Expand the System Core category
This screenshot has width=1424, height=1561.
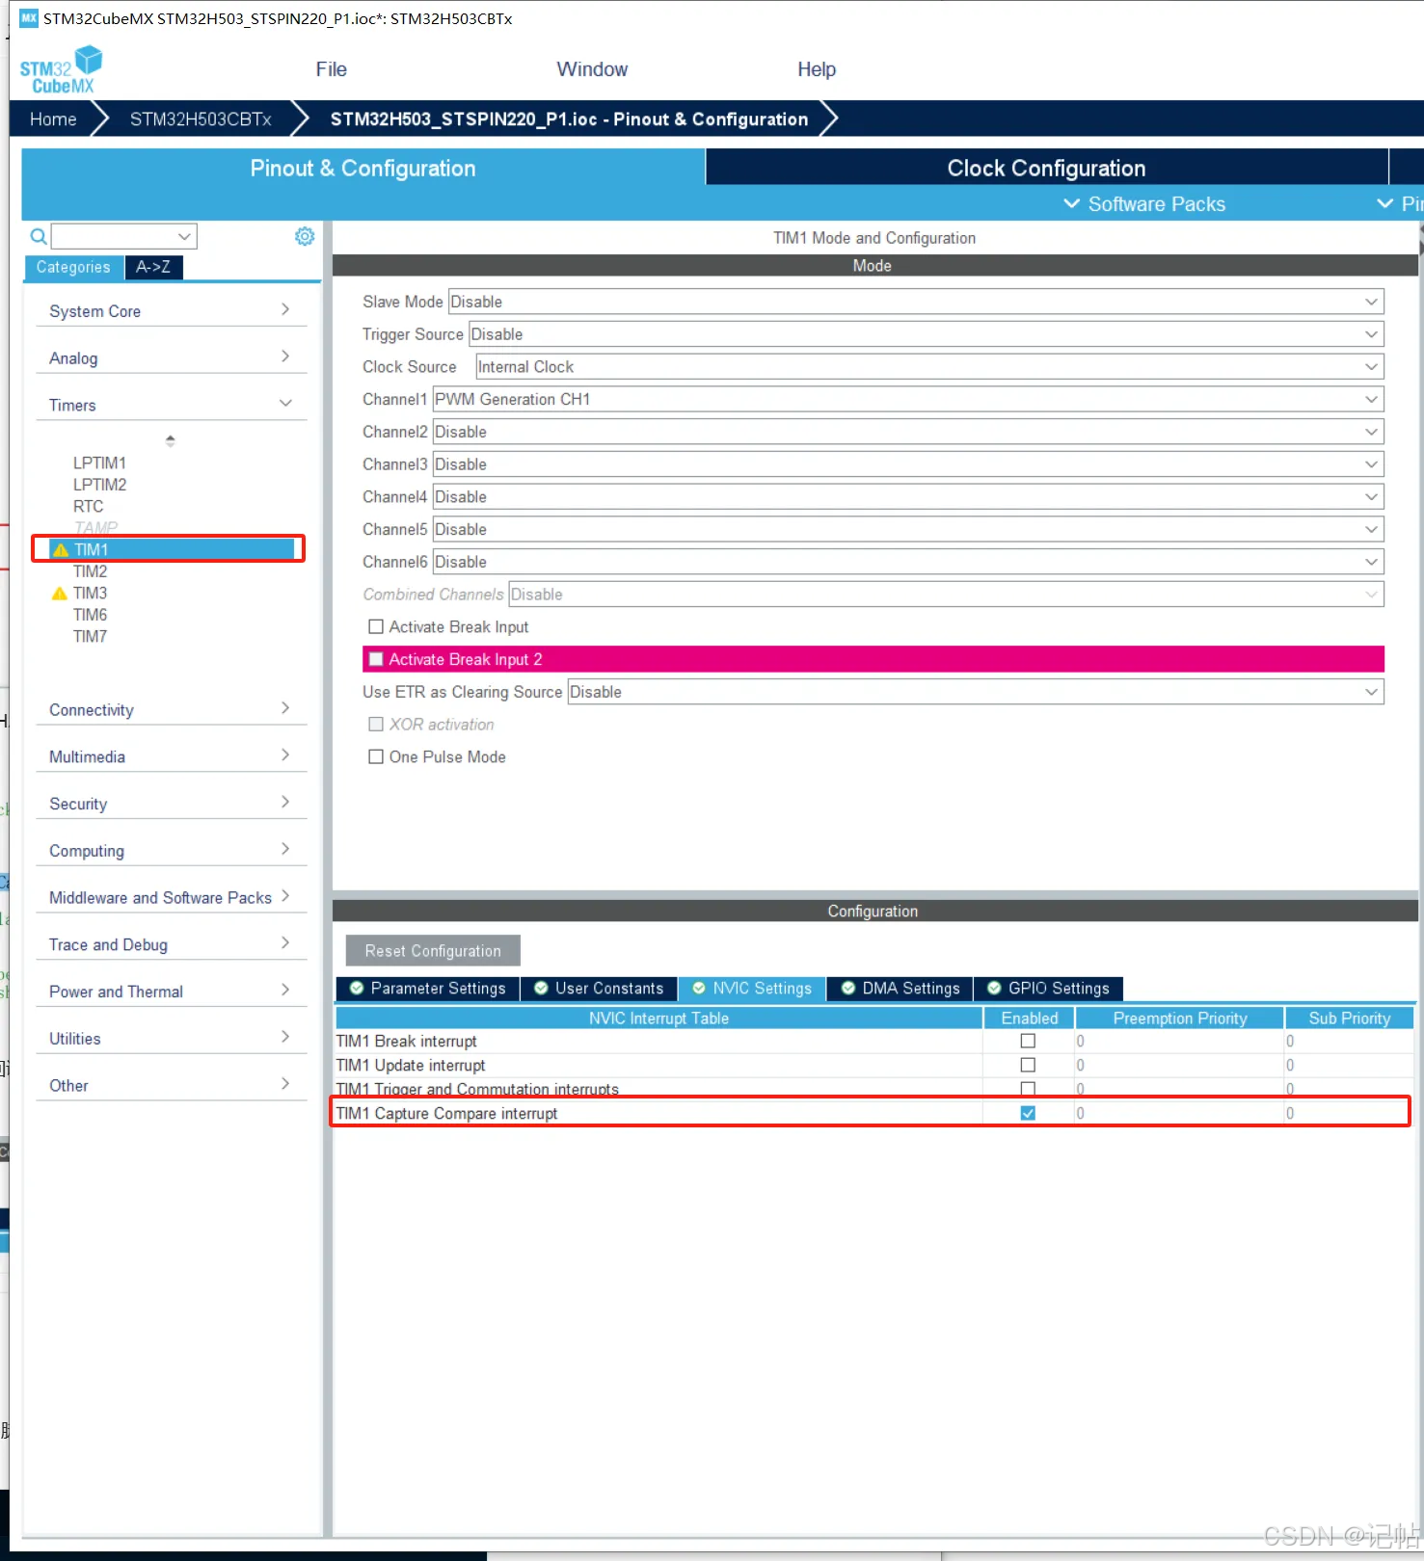point(171,311)
